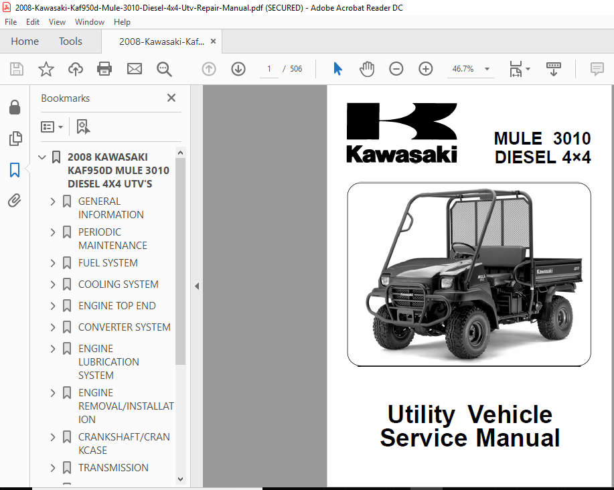The width and height of the screenshot is (614, 490).
Task: Click the bookmarks panel scrollbar thumb
Action: pyautogui.click(x=180, y=262)
